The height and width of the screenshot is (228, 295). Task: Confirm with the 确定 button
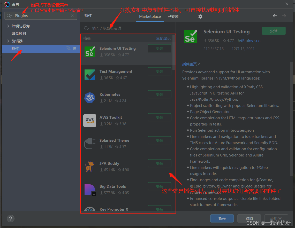click(222, 219)
